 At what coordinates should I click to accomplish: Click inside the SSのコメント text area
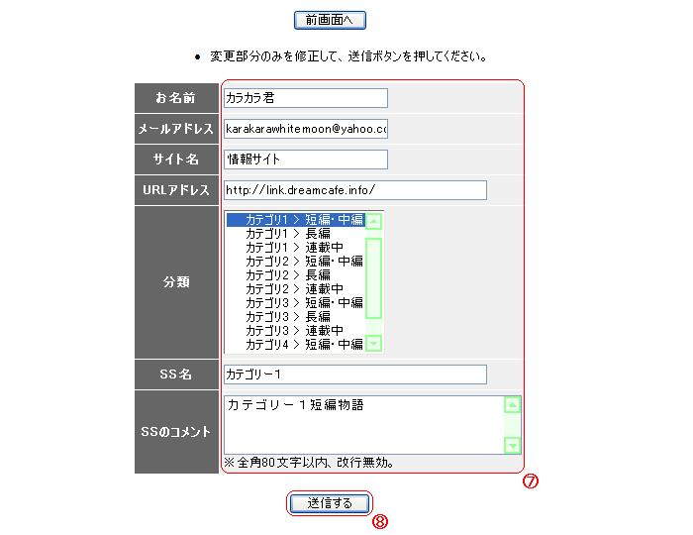364,425
